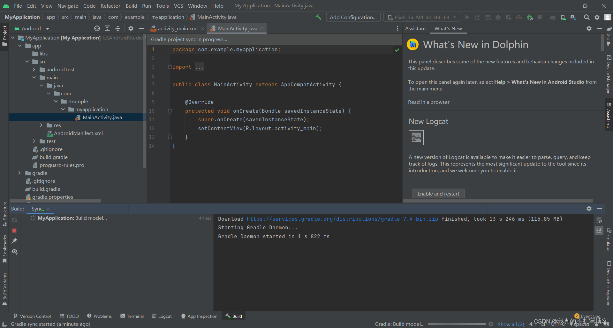Open IDE settings gear in main toolbar
Screen dimensions: 613x328
coord(597,17)
